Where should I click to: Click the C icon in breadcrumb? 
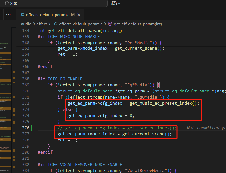click(x=55, y=24)
